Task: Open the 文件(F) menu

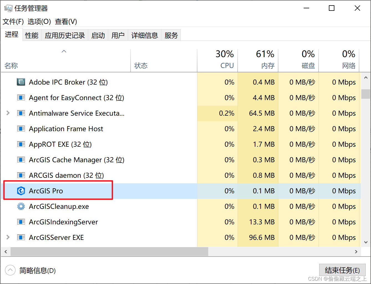Action: tap(13, 22)
